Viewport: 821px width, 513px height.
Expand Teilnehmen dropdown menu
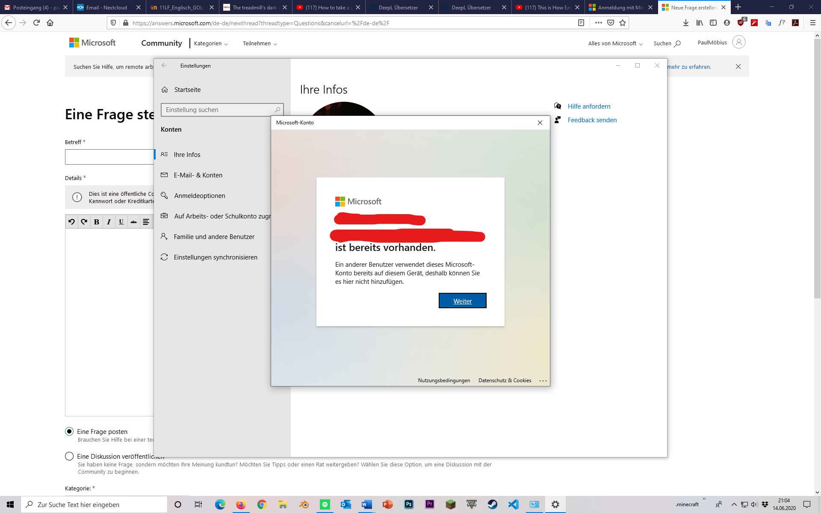(x=260, y=44)
